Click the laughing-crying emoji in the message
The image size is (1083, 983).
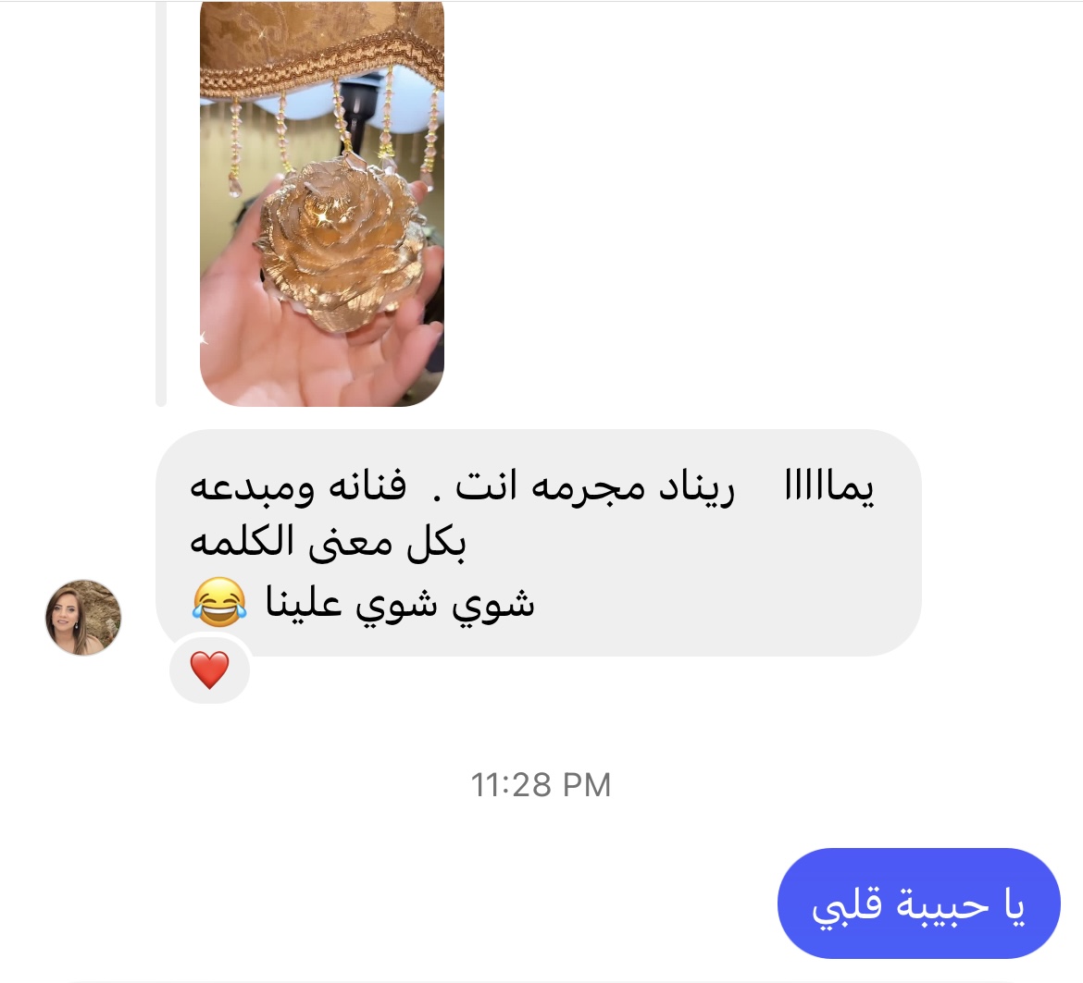[219, 602]
